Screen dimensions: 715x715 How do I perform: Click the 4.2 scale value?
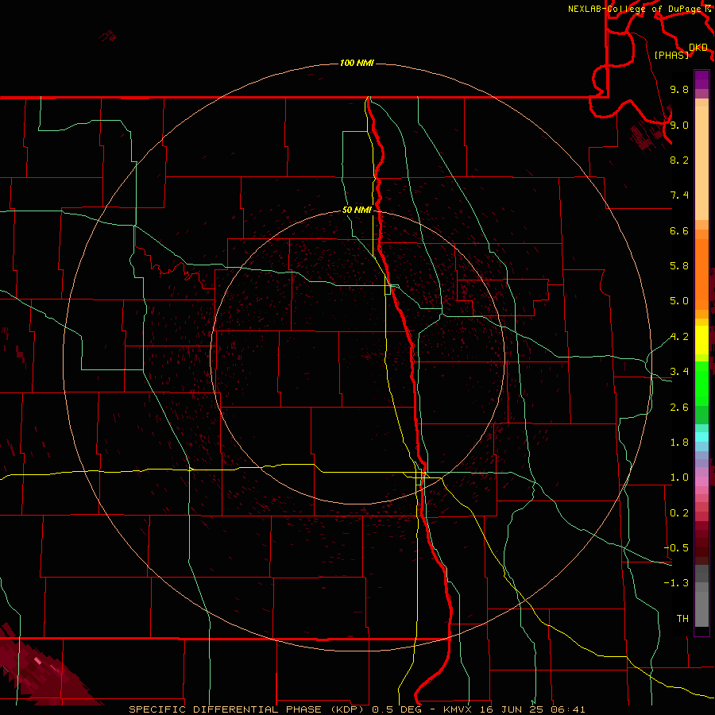click(679, 337)
